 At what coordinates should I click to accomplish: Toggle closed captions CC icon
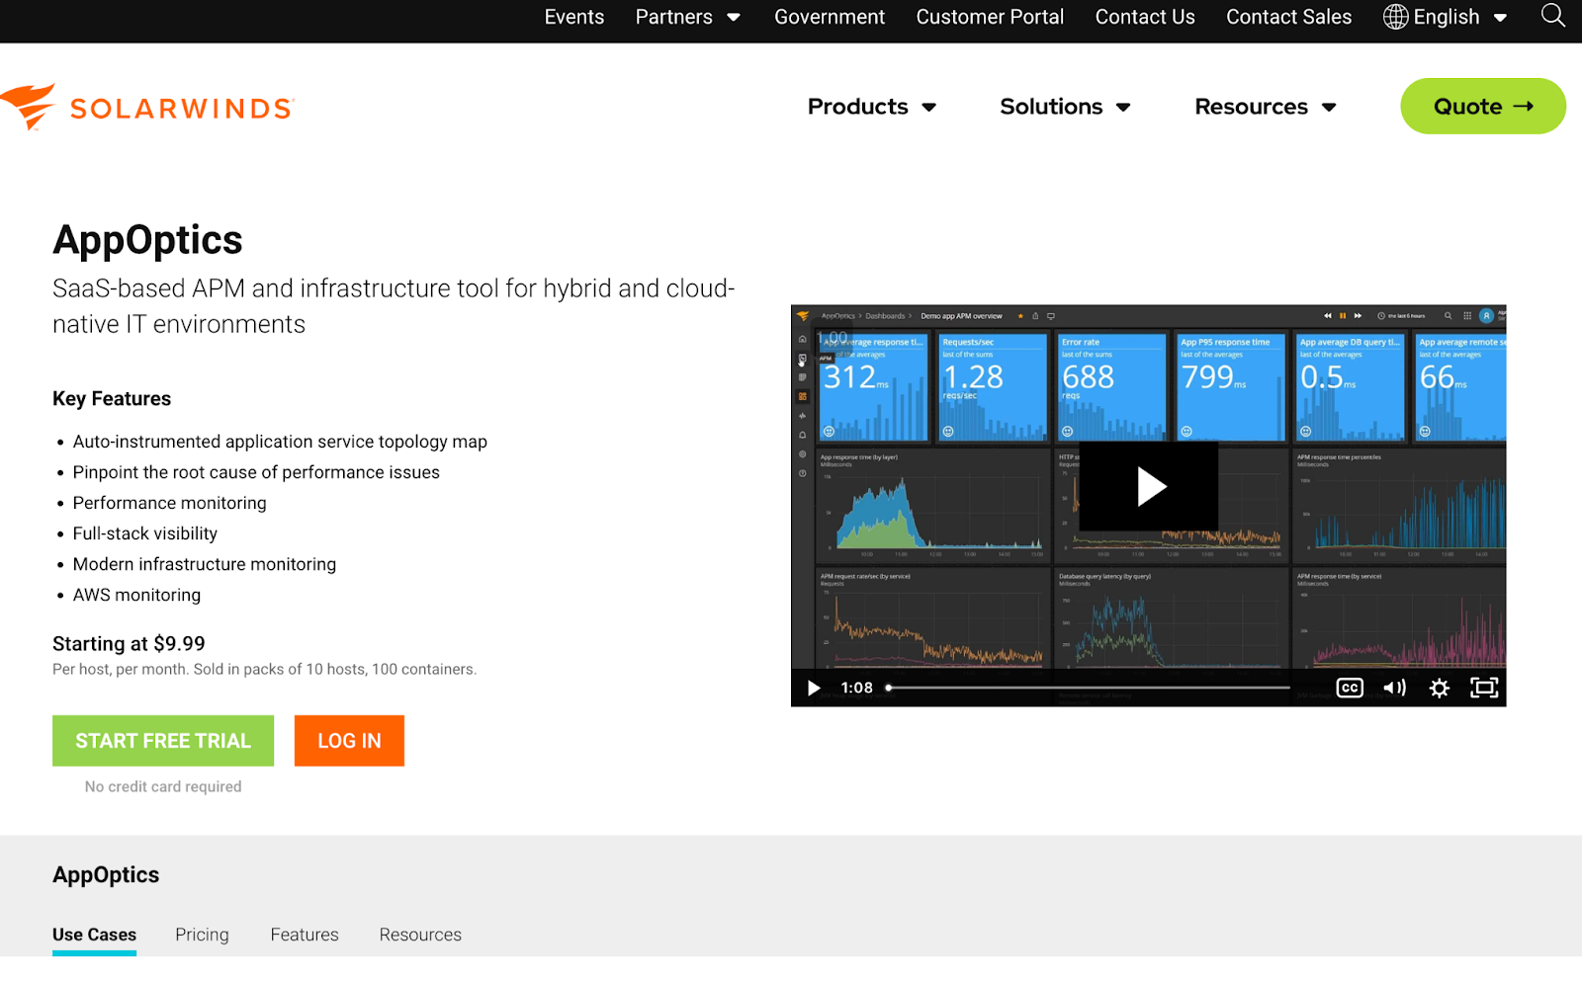(x=1350, y=688)
